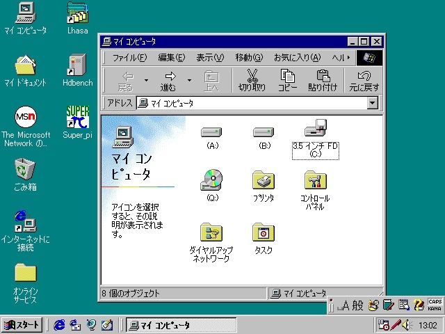445x334 pixels.
Task: Expand the 戻る back history dropdown arrow
Action: coord(147,81)
